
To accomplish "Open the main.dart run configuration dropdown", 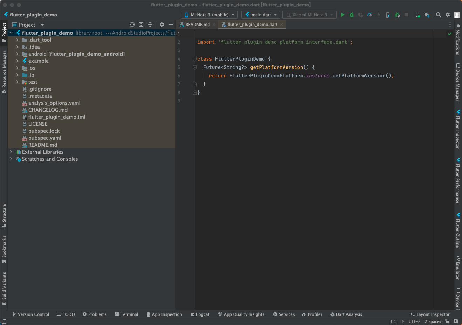I will [x=261, y=15].
